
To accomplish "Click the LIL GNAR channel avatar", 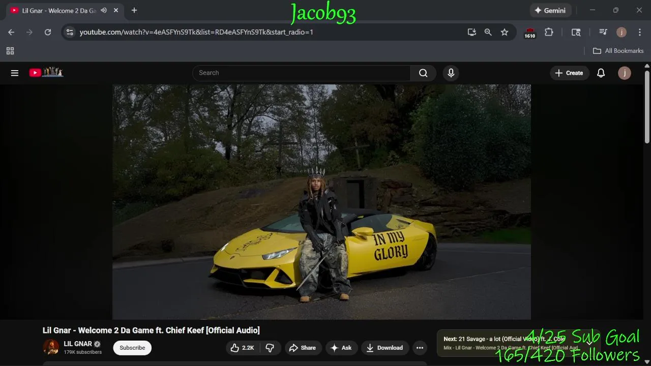I will pyautogui.click(x=51, y=348).
